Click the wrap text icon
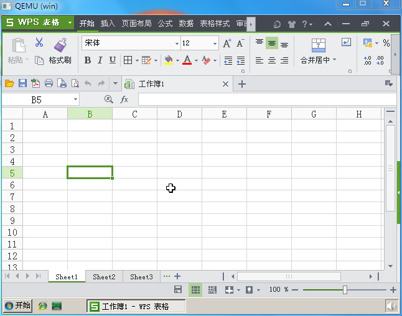This screenshot has width=402, height=316. (x=346, y=42)
